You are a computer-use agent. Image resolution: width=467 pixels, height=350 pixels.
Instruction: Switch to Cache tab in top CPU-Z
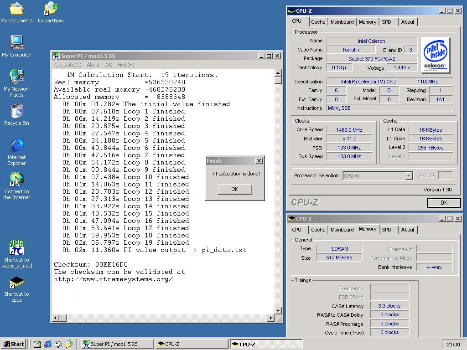pos(318,22)
